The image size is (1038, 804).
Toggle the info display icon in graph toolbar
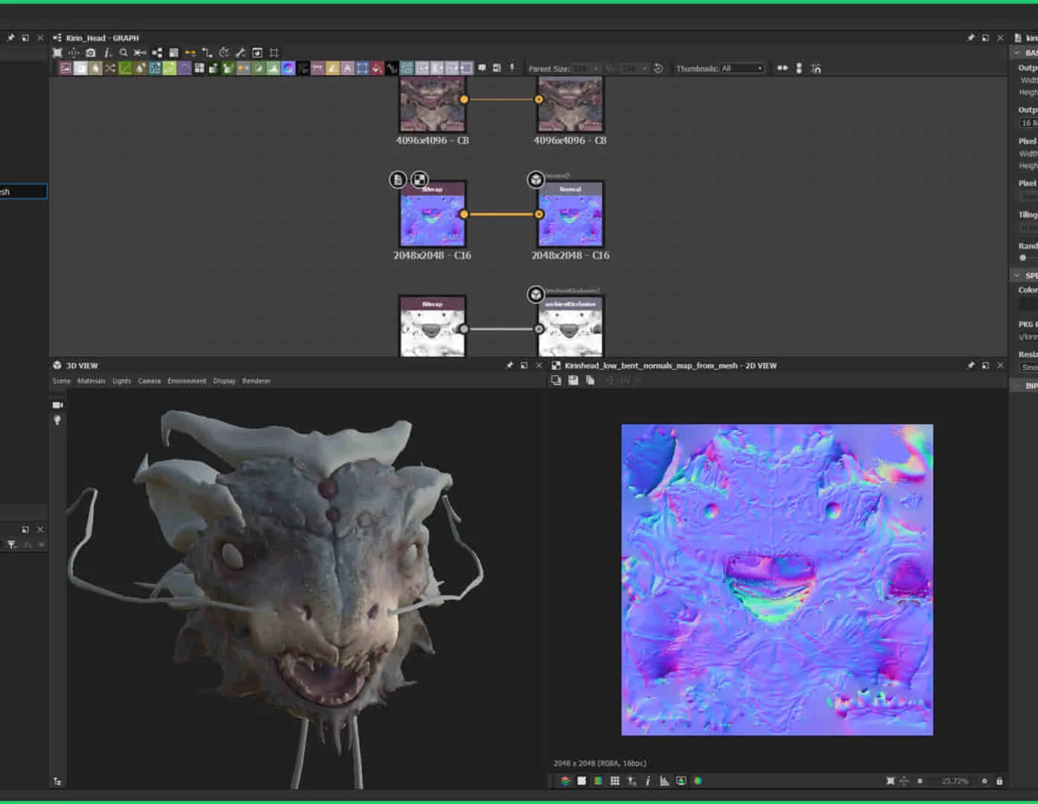pyautogui.click(x=107, y=53)
